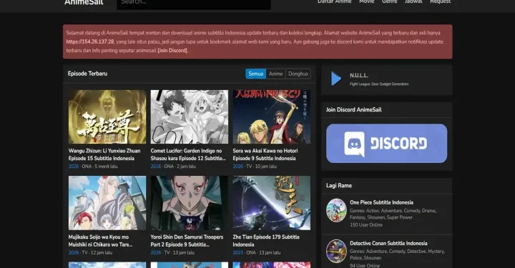Screen dimensions: 515x268
Task: Click Comet Lucifer: Garden Indigo title link
Action: point(188,154)
